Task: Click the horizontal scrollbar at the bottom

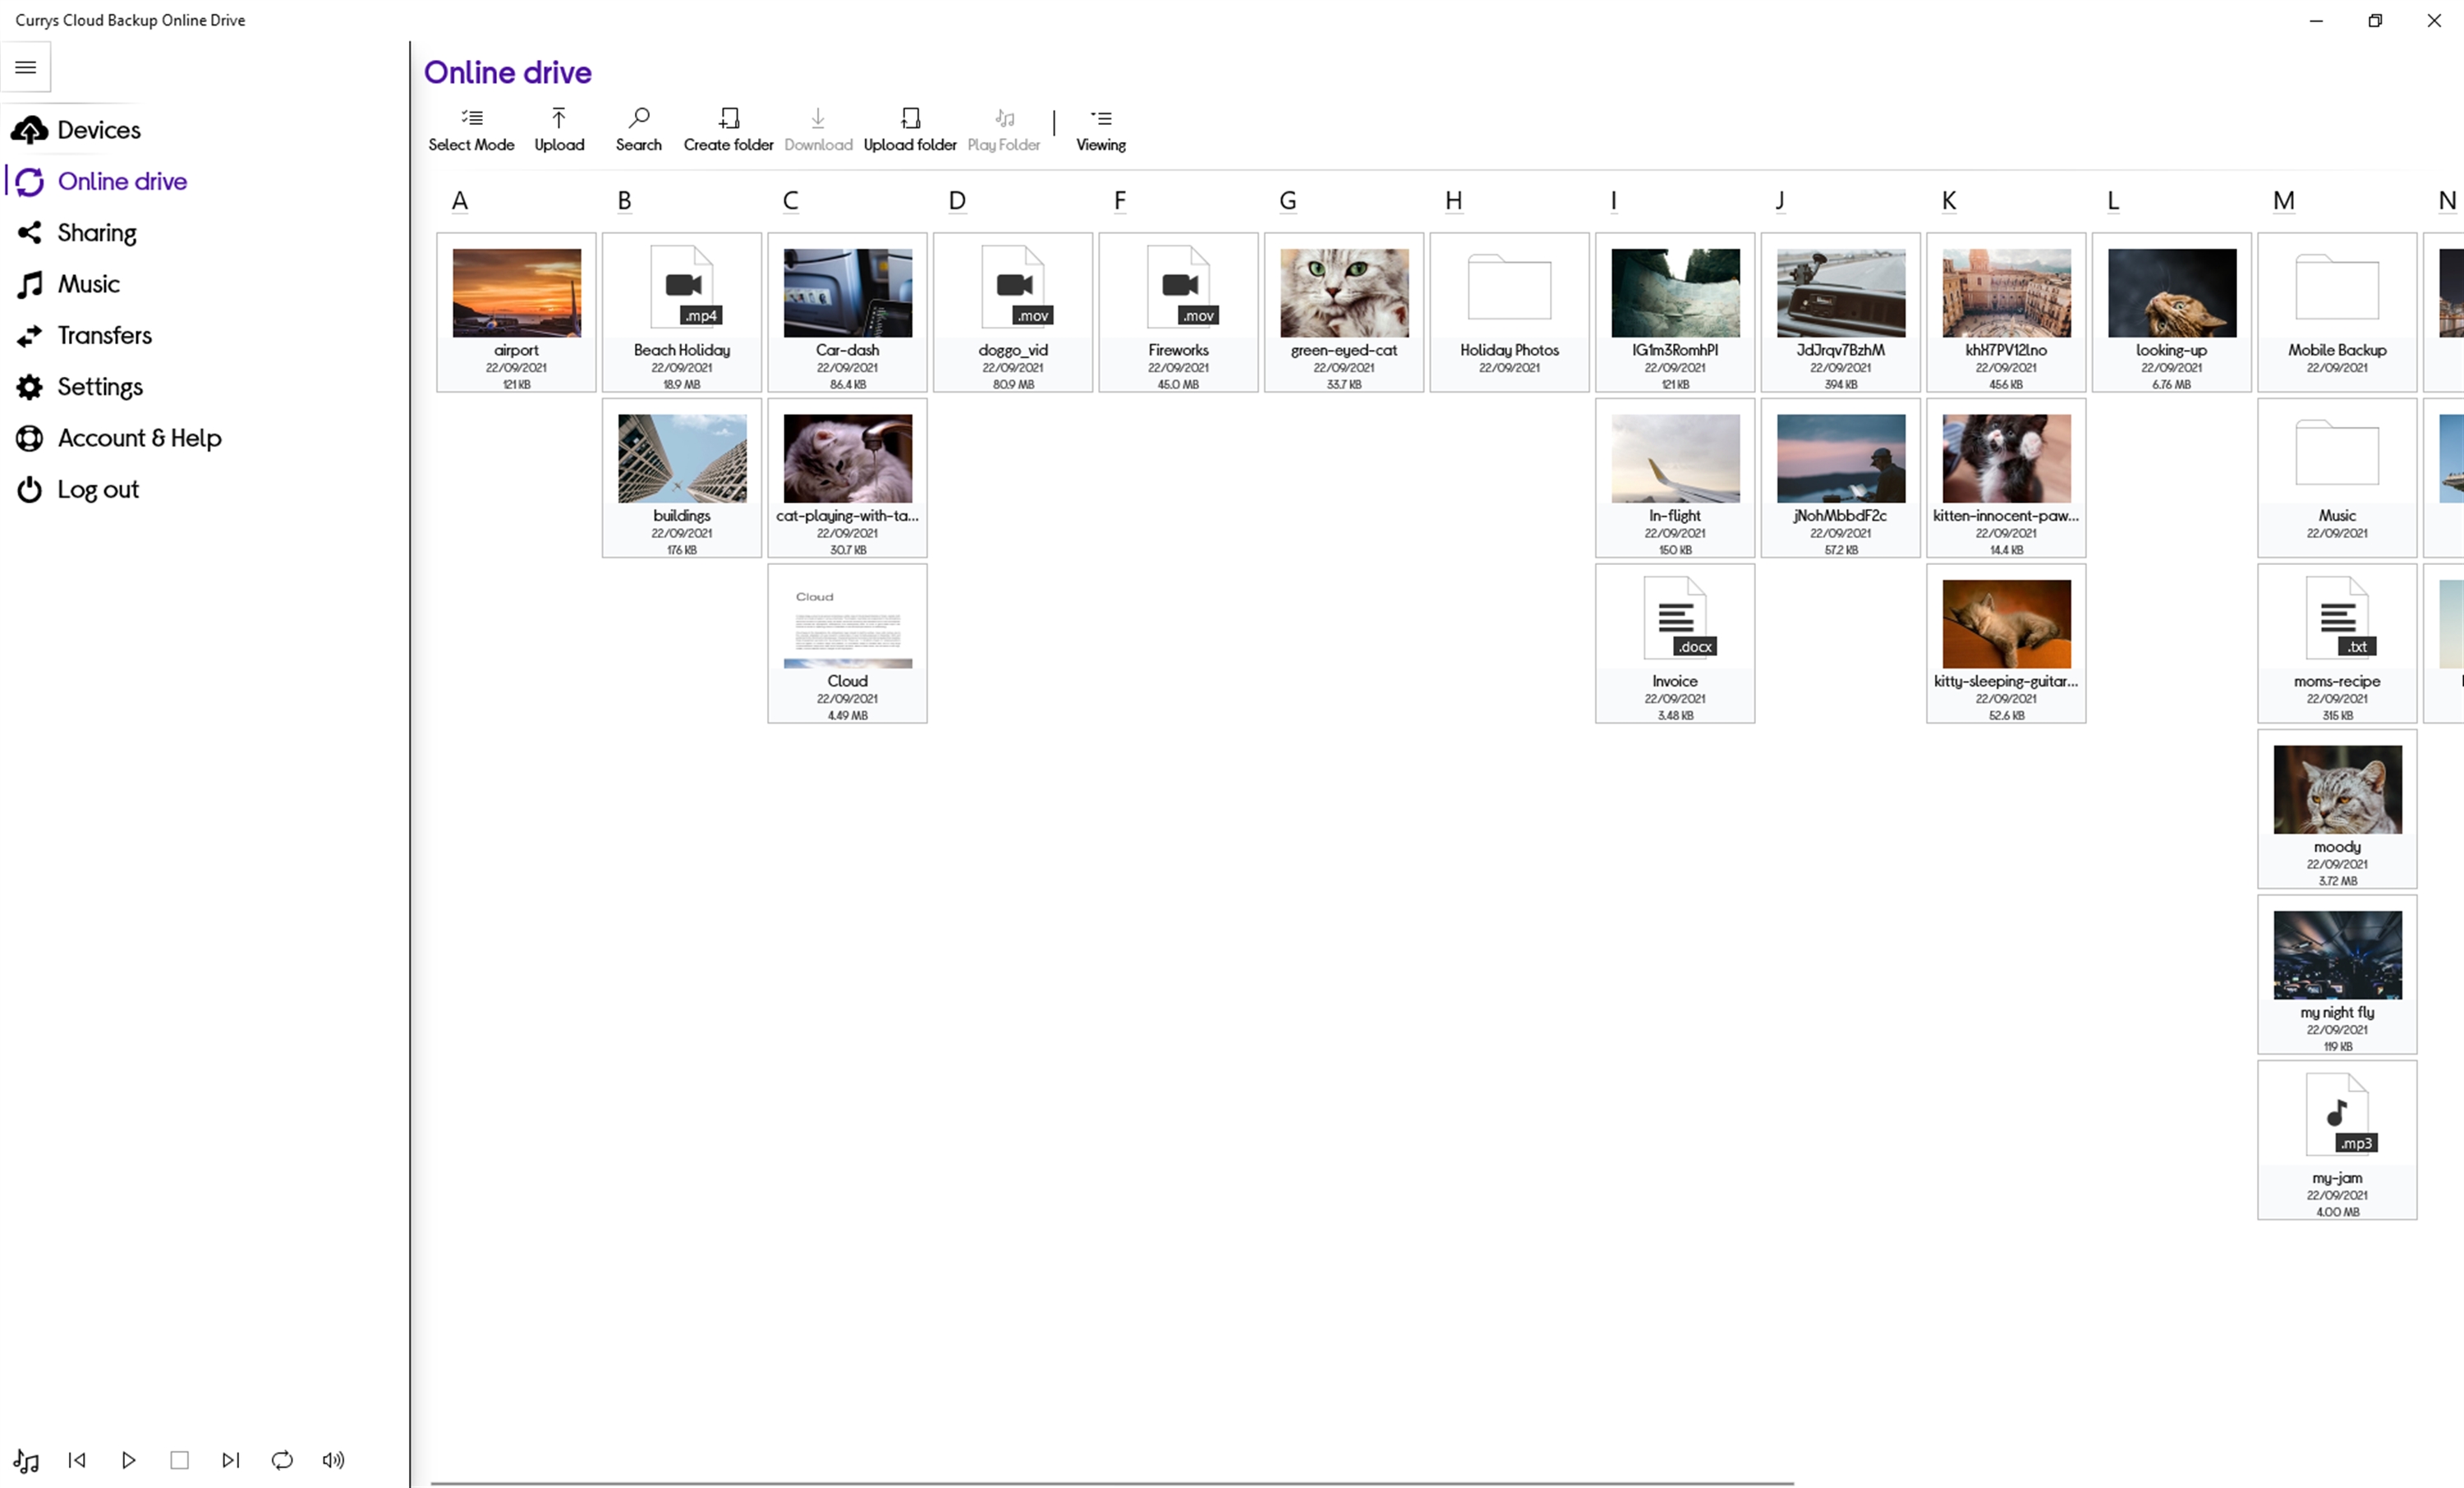Action: pyautogui.click(x=1112, y=1483)
